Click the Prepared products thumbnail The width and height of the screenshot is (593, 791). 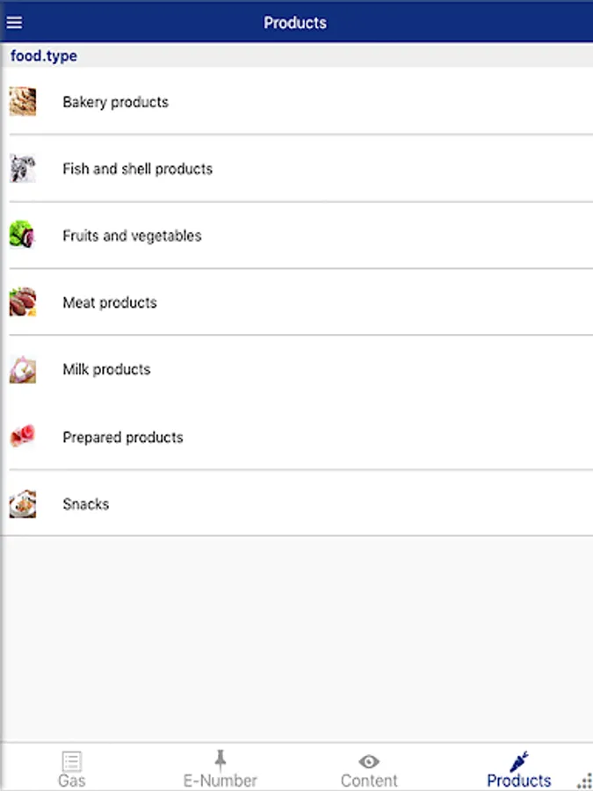[23, 437]
